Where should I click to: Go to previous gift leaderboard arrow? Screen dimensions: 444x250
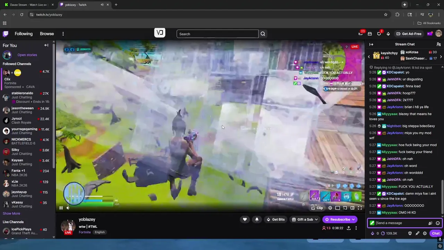[x=369, y=57]
